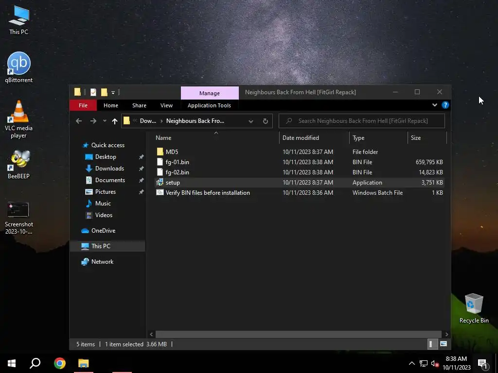This screenshot has width=498, height=373.
Task: Open the Help question mark icon
Action: pos(445,105)
